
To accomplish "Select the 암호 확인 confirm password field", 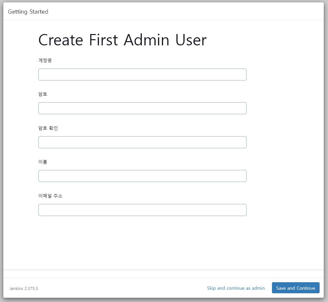I will (142, 142).
